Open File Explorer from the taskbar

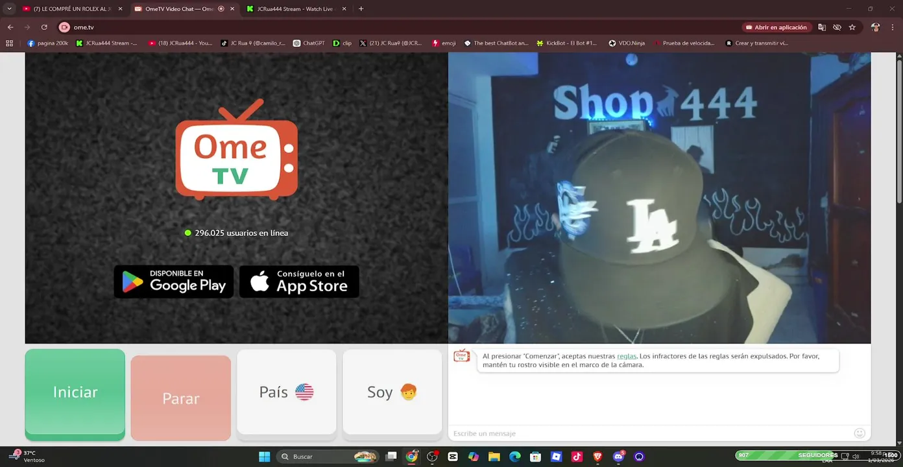tap(494, 457)
